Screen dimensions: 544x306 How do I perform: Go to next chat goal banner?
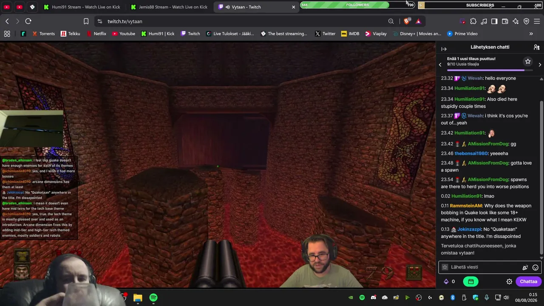(540, 65)
